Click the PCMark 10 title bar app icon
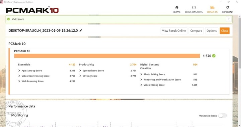 tap(2, 2)
